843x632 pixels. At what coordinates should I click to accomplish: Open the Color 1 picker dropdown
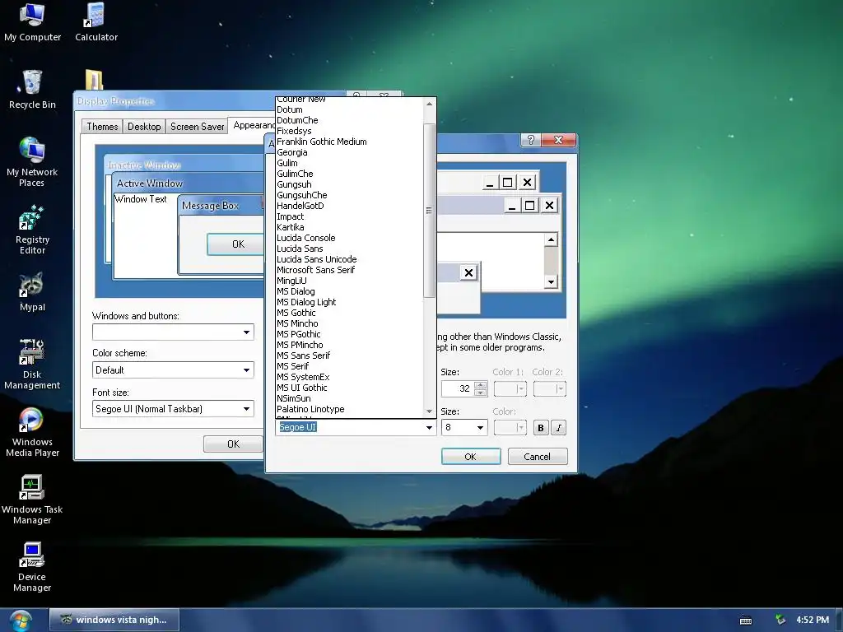510,388
